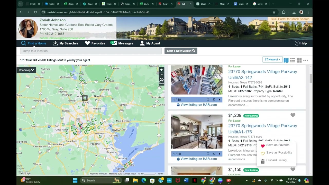Click the Jump to a location field
The height and width of the screenshot is (185, 329).
(x=91, y=51)
